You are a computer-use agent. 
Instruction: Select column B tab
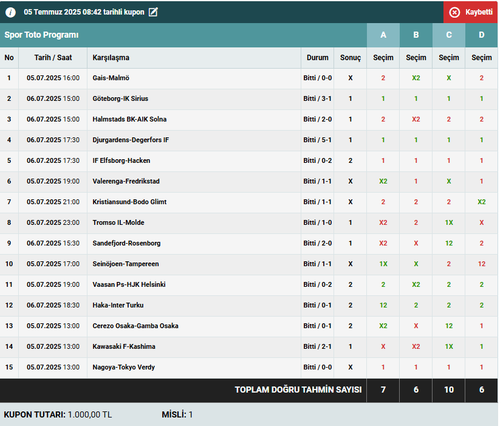click(416, 35)
